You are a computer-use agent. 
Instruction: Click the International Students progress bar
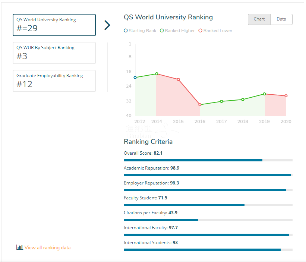tap(208, 250)
